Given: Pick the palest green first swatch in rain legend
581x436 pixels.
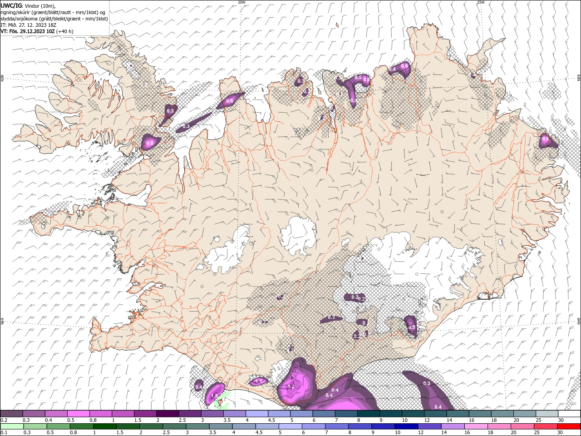Looking at the screenshot, I should click(x=11, y=426).
